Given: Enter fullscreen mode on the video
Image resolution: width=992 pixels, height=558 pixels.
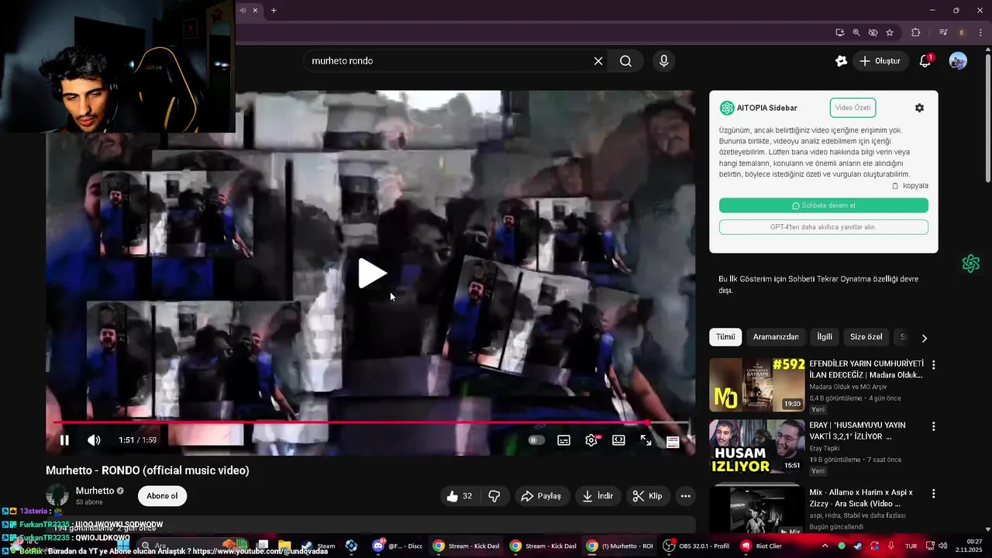Looking at the screenshot, I should tap(646, 440).
